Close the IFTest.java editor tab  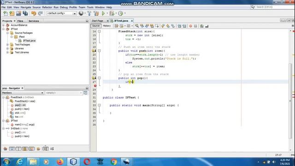(x=132, y=21)
